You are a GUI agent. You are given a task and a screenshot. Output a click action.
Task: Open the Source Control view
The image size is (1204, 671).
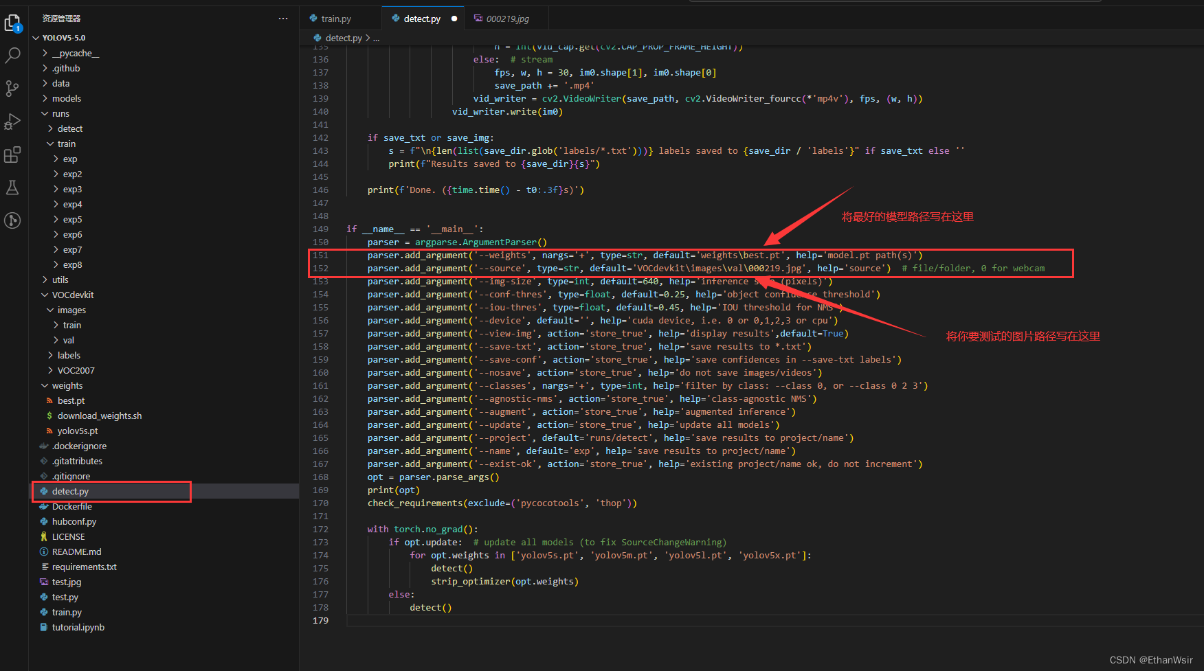tap(12, 89)
